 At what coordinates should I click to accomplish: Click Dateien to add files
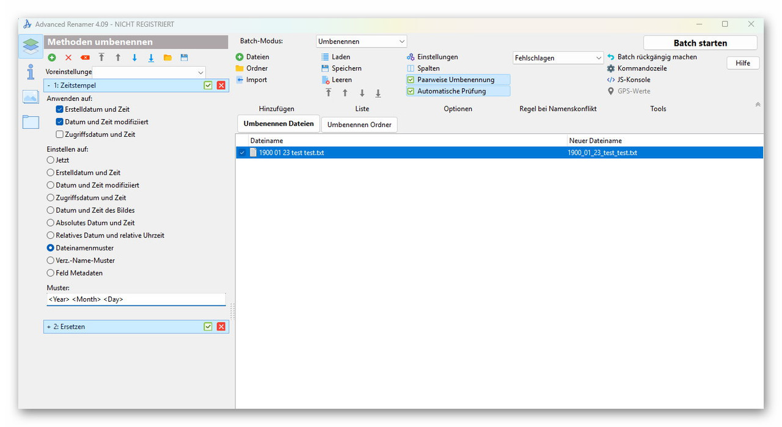[252, 57]
